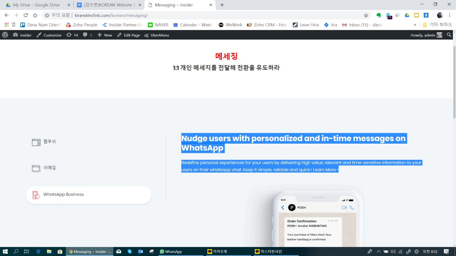Bookmark this page with the star icon
This screenshot has height=256, width=456.
[x=366, y=15]
